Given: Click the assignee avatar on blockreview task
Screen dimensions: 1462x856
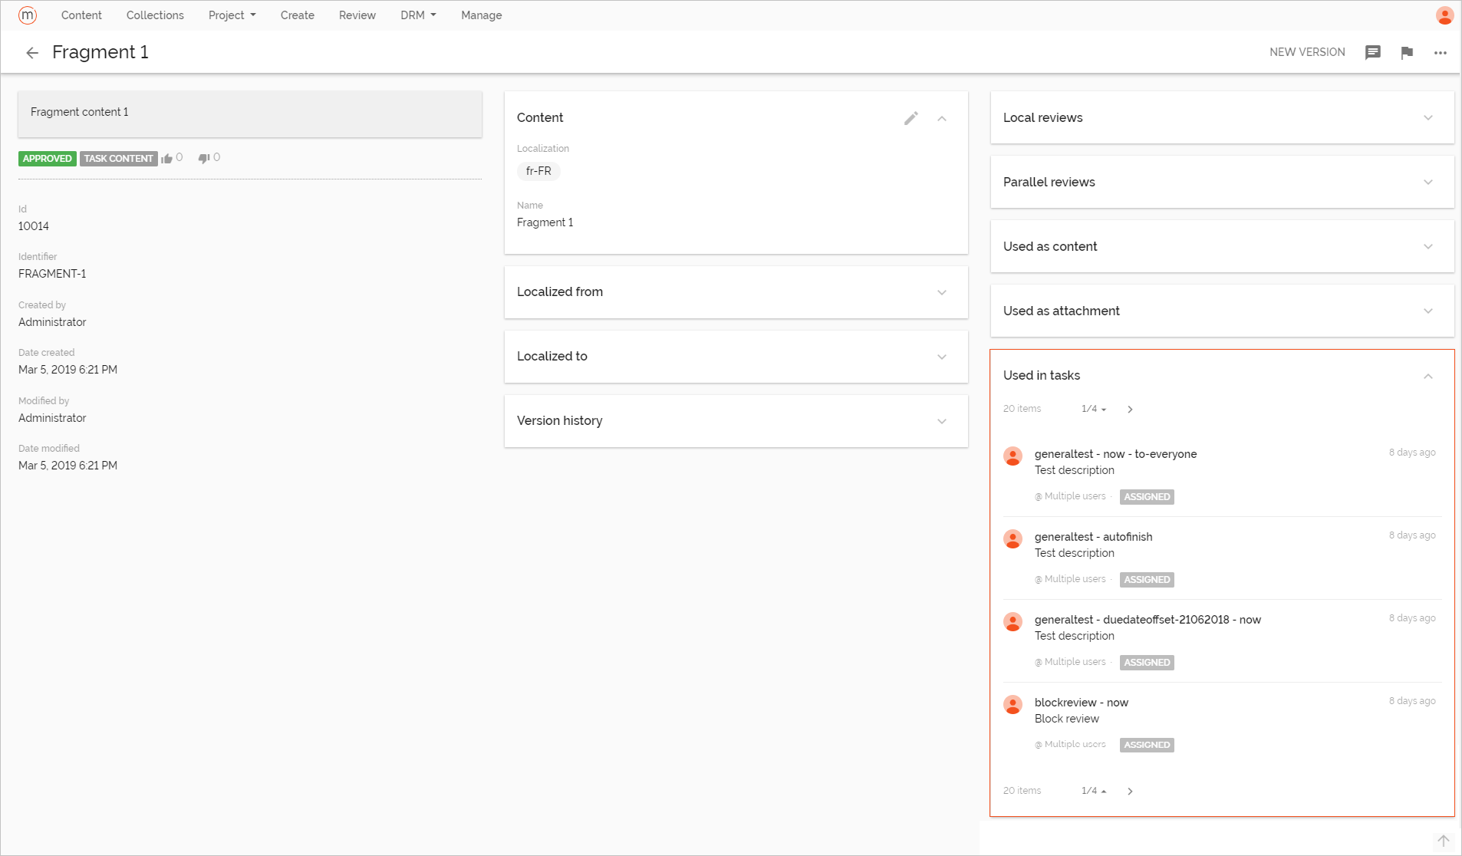Looking at the screenshot, I should 1013,704.
